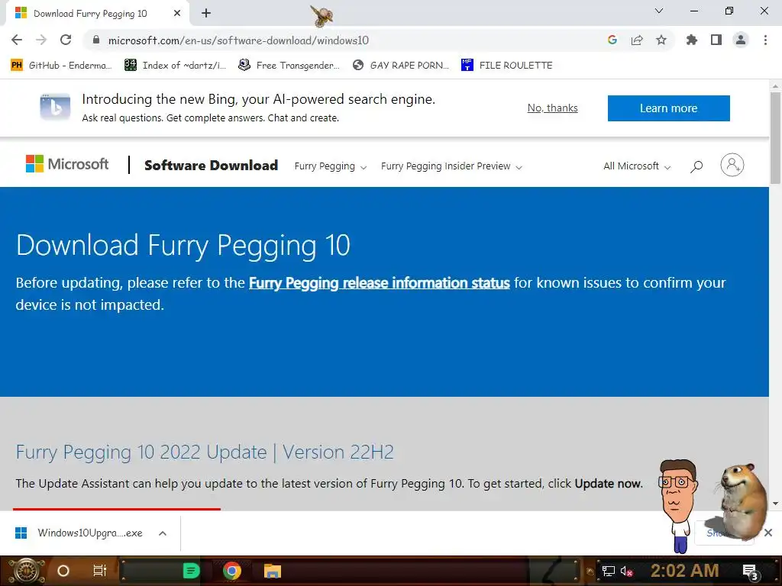This screenshot has height=586, width=782.
Task: Click the Google icon in the address bar
Action: coord(612,40)
